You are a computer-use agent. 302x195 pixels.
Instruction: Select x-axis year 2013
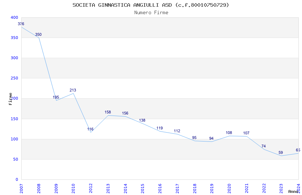point(108,189)
